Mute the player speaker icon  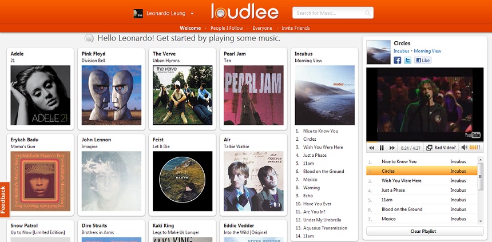coord(465,148)
